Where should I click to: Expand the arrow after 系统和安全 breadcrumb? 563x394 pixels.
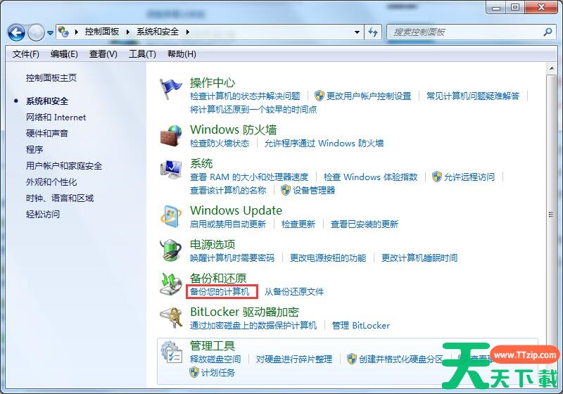(x=187, y=32)
